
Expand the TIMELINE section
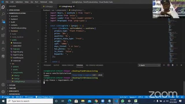(12, 88)
